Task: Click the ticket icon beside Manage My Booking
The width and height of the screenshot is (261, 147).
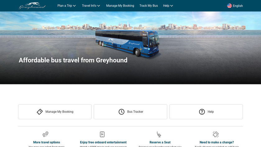Action: (x=40, y=111)
